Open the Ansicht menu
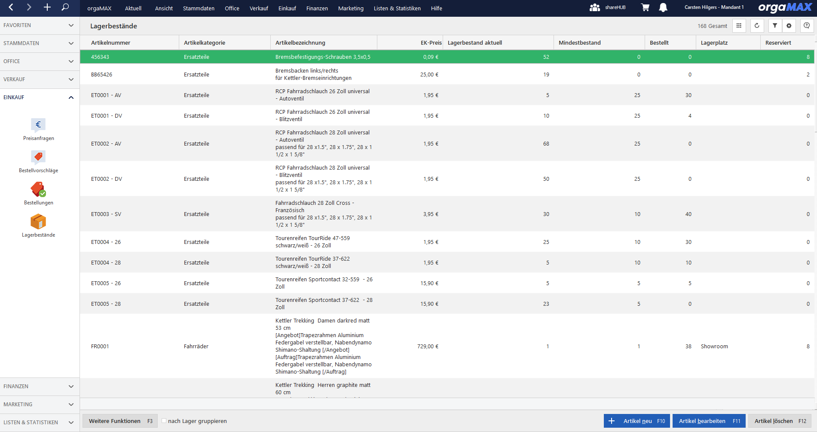This screenshot has height=432, width=817. pyautogui.click(x=164, y=8)
